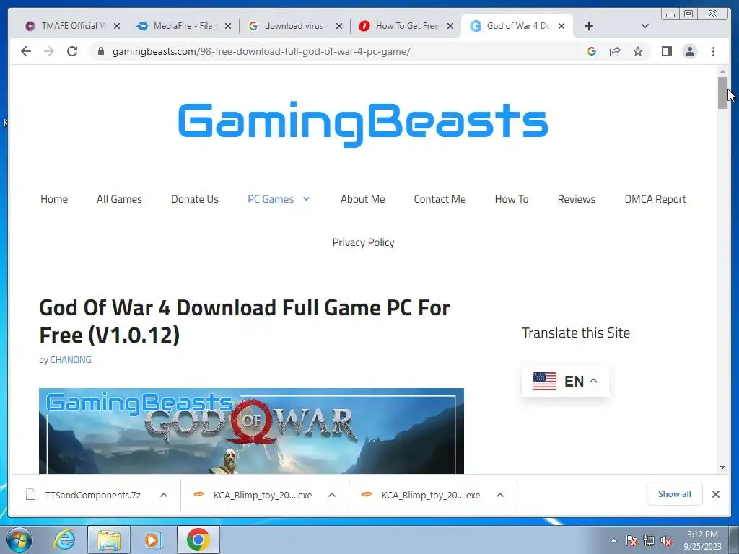The width and height of the screenshot is (739, 554).
Task: Click Show all downloads button
Action: tap(675, 494)
